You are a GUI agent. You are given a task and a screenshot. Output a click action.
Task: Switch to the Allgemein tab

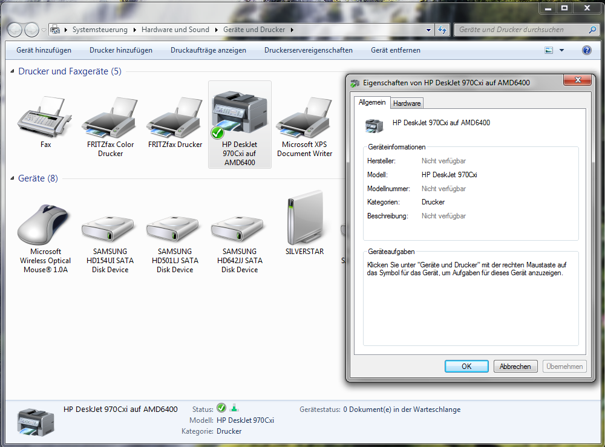coord(372,102)
